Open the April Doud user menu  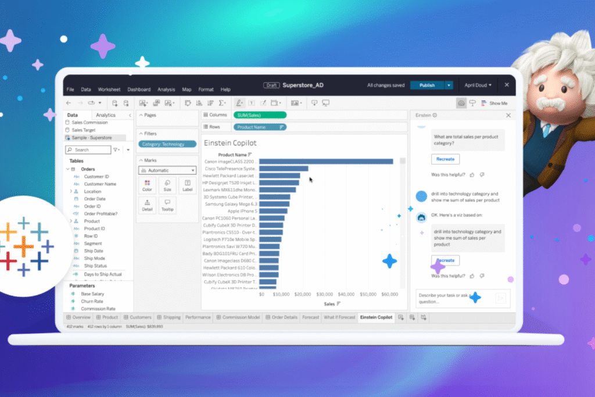478,85
